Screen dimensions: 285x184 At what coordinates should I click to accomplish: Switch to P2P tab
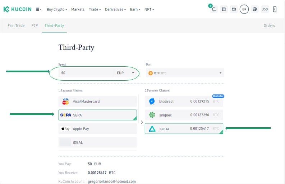pos(35,25)
